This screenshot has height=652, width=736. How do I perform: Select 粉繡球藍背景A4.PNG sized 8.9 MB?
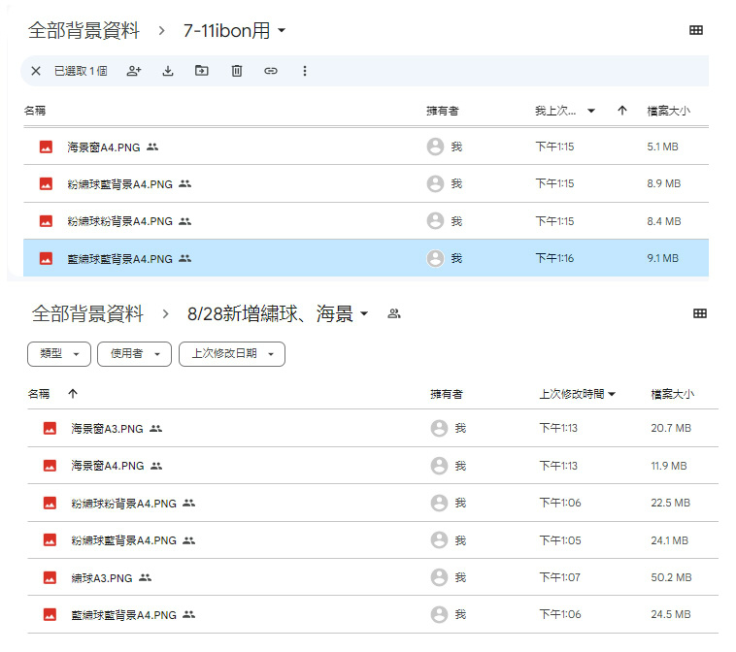pyautogui.click(x=366, y=184)
